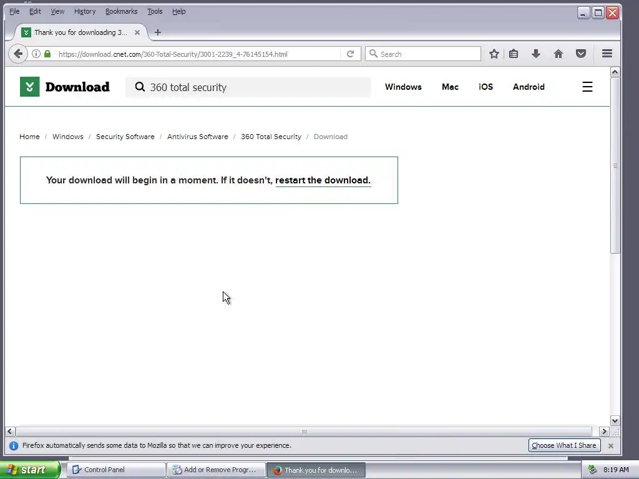Click the 8:19 AM taskbar clock
The width and height of the screenshot is (639, 479).
[616, 470]
